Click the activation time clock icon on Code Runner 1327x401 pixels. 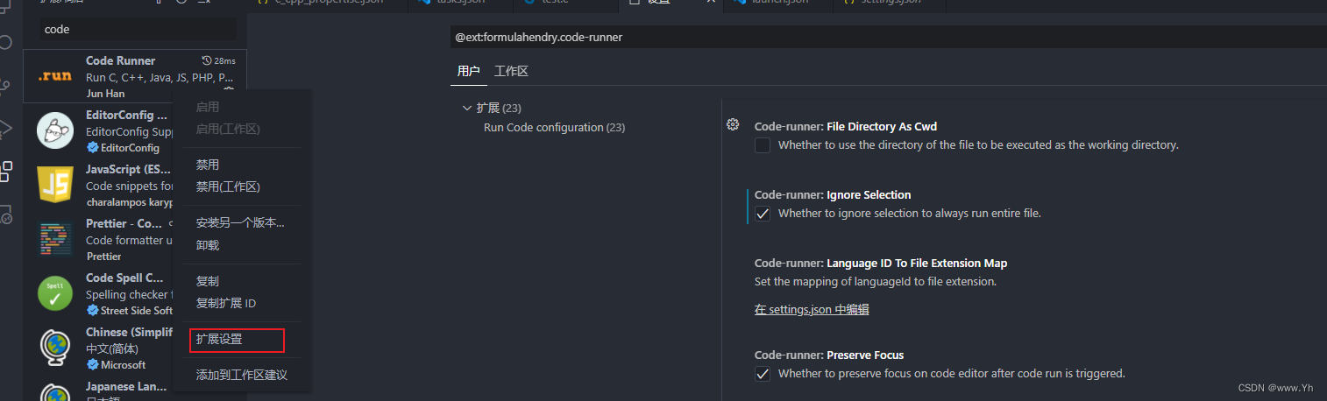pos(207,60)
